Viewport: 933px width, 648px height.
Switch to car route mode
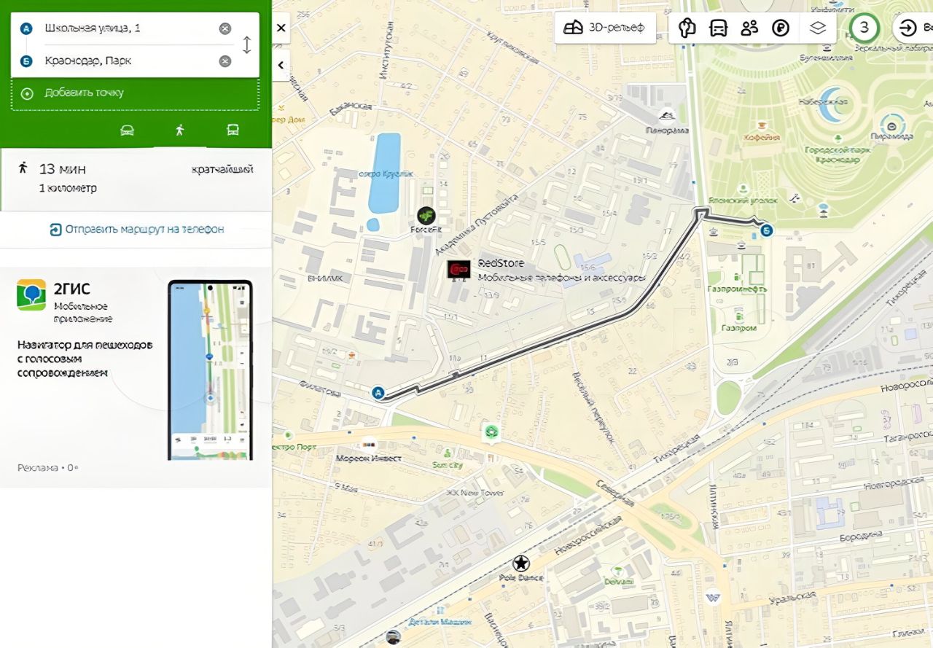(x=127, y=130)
